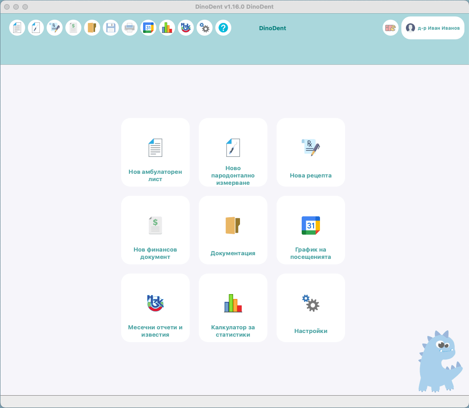Viewport: 469px width, 408px height.
Task: Open documentation using the folder toolbar icon
Action: point(92,28)
